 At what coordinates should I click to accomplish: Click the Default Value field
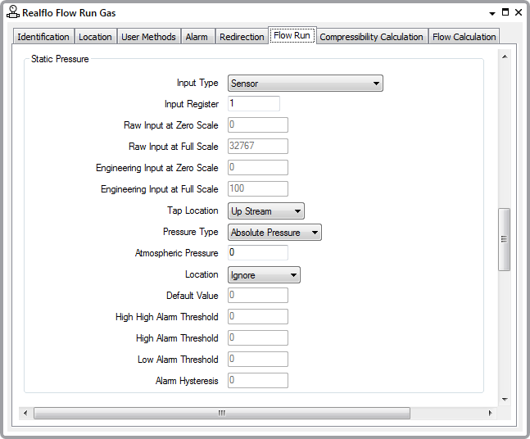click(x=258, y=295)
